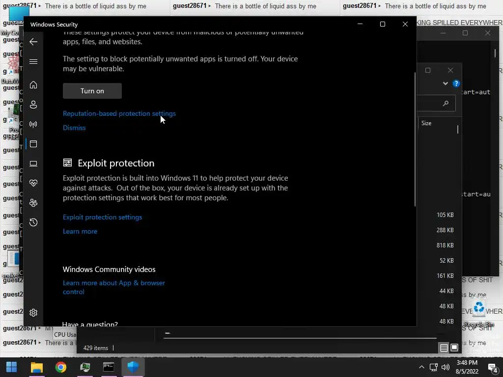Viewport: 503px width, 377px height.
Task: Open Exploit protection settings link
Action: click(102, 217)
